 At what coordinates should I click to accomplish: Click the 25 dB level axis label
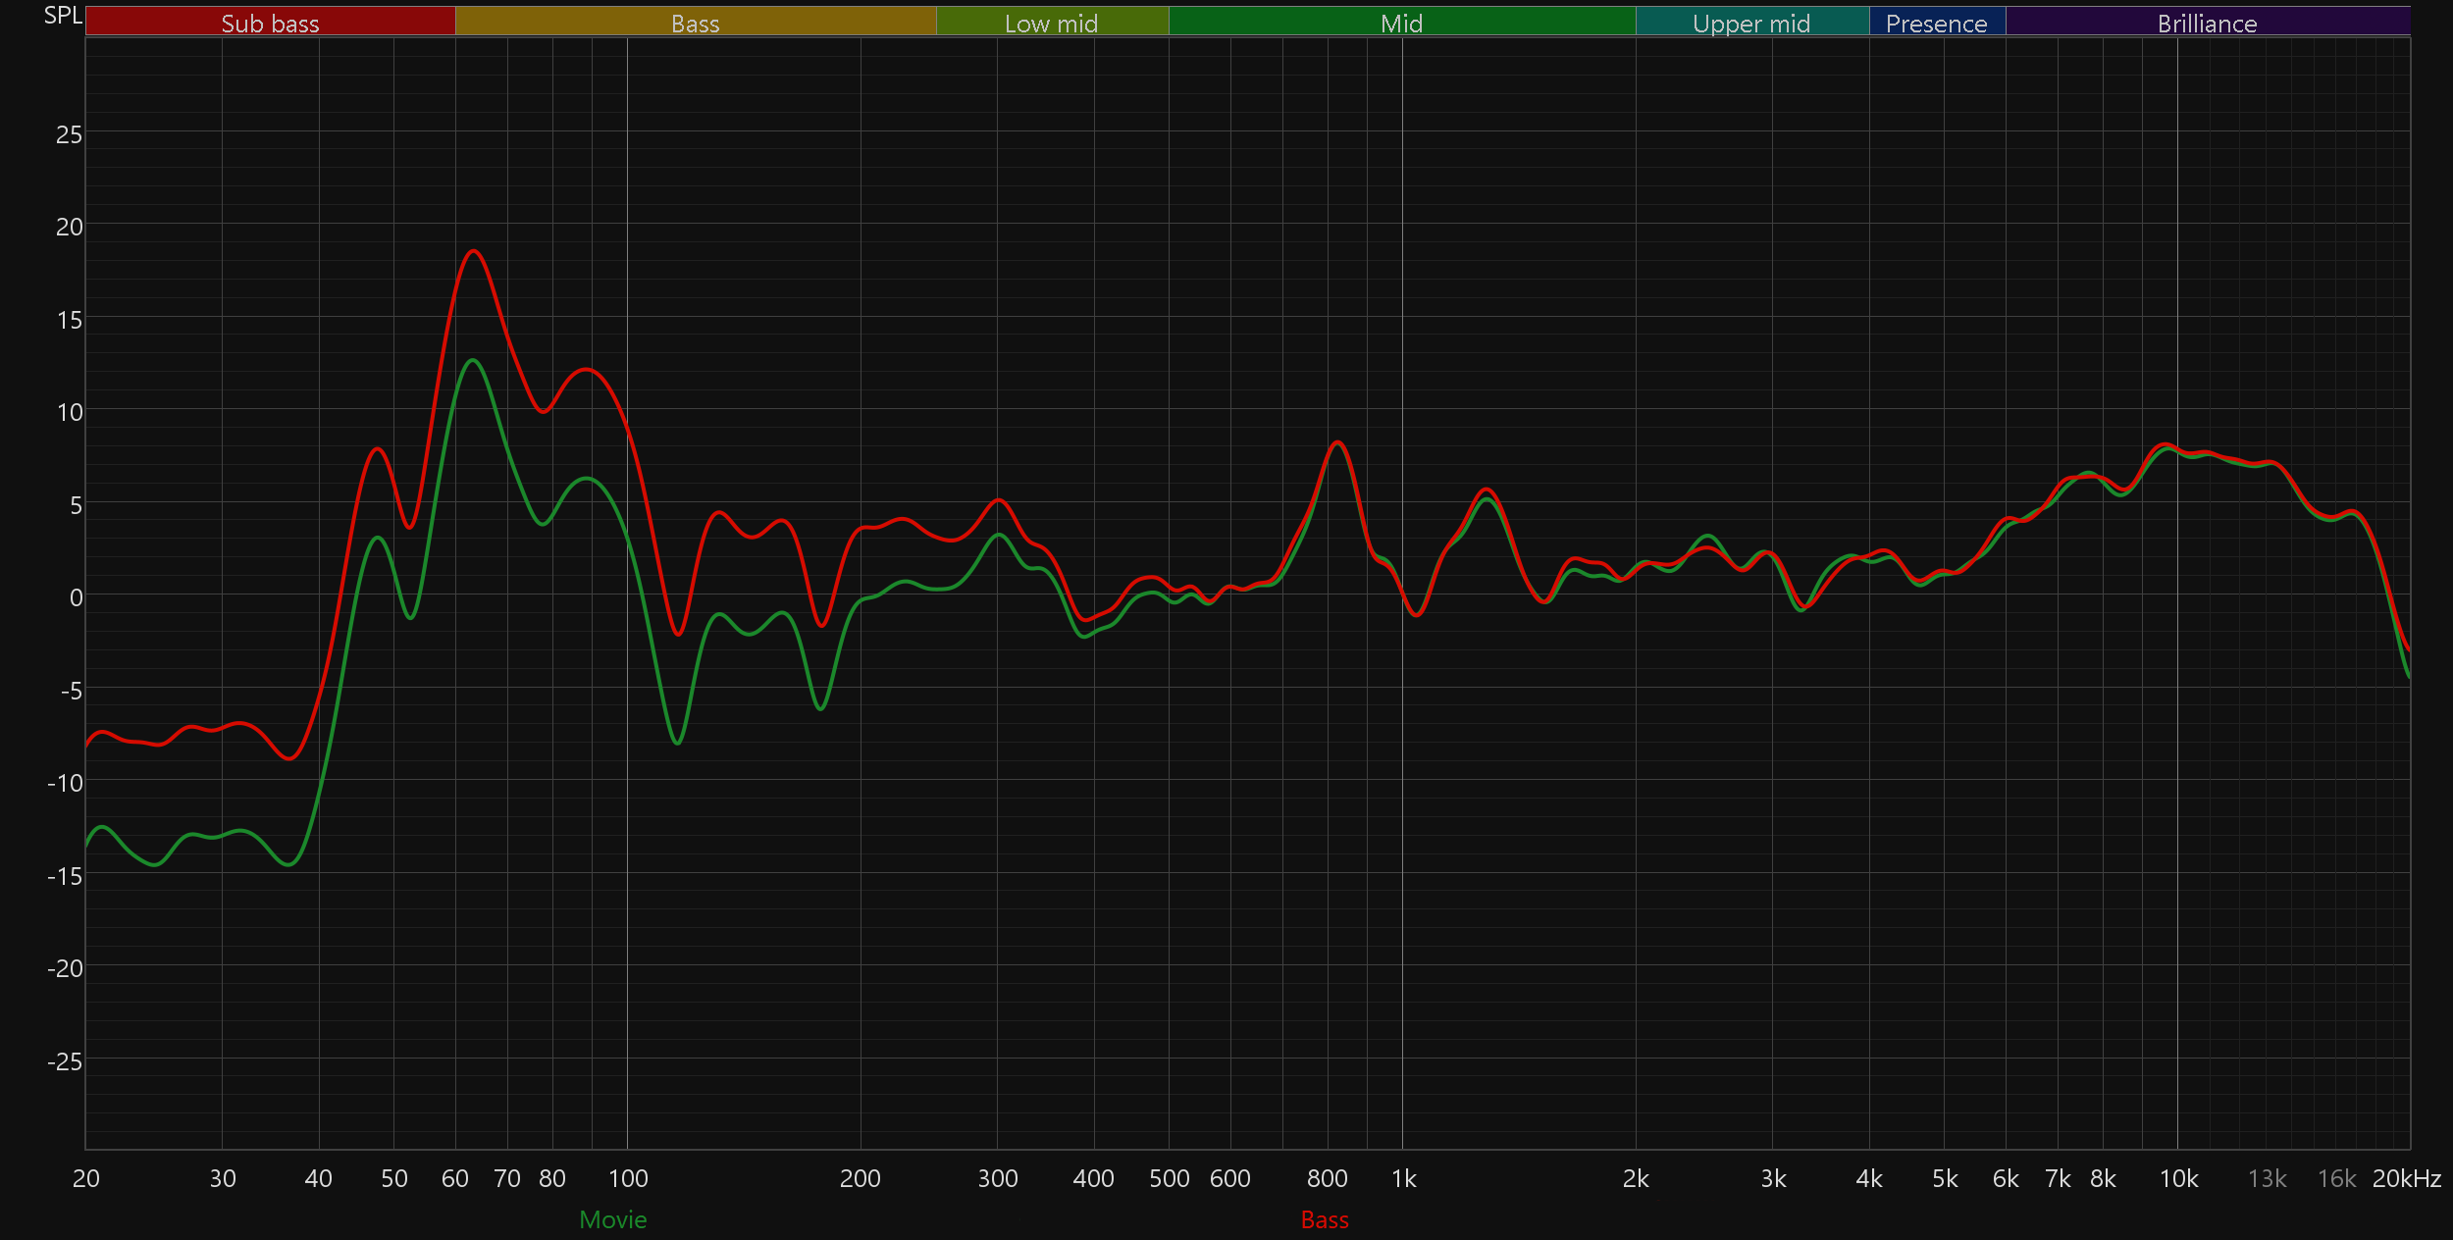coord(69,134)
